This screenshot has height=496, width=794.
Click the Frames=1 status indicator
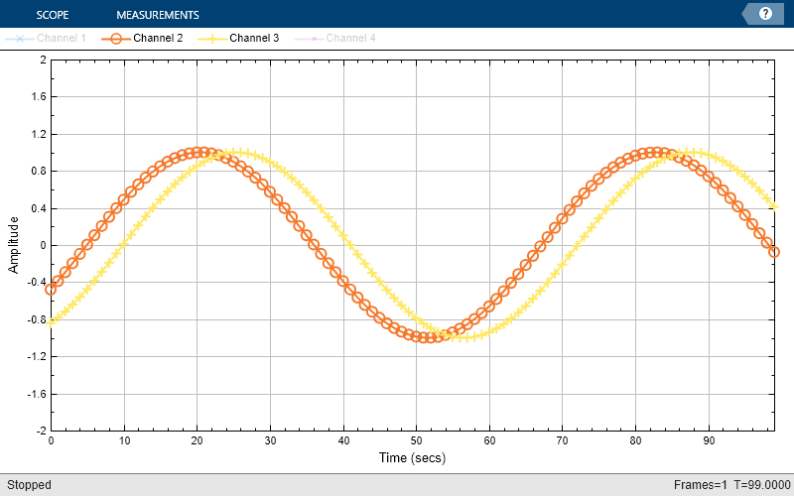[x=701, y=485]
